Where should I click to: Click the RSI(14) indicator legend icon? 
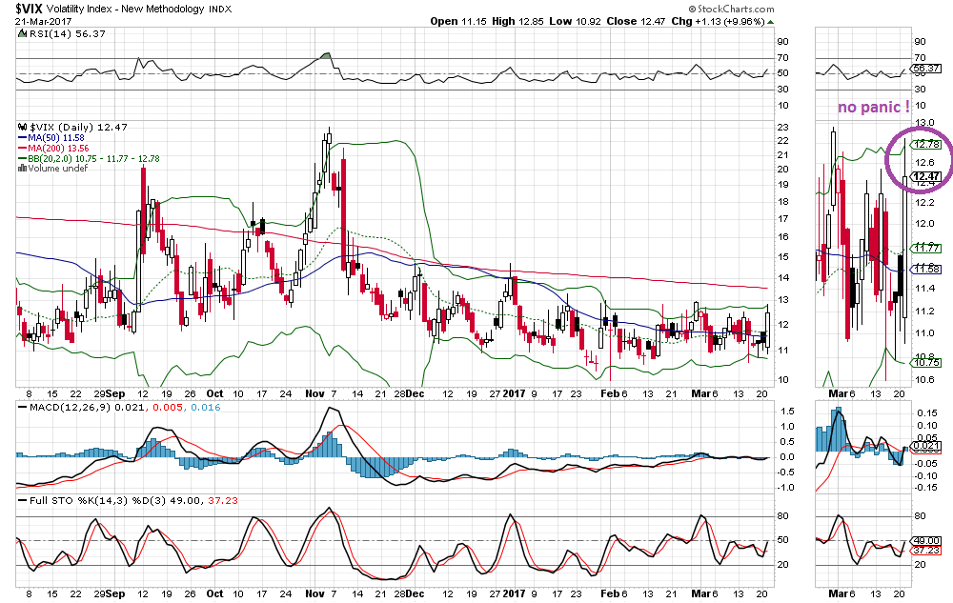23,33
